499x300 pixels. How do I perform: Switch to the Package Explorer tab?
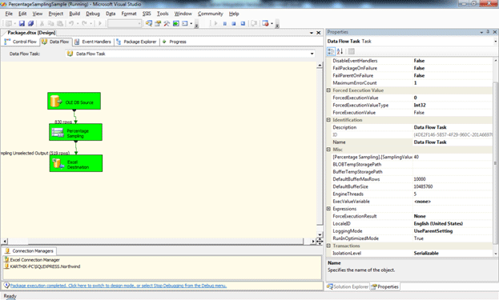tap(136, 42)
